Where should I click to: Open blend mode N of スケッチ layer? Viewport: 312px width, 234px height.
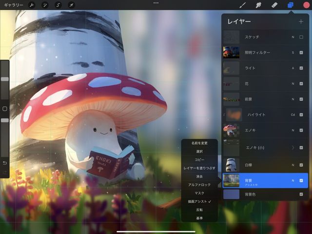[293, 37]
